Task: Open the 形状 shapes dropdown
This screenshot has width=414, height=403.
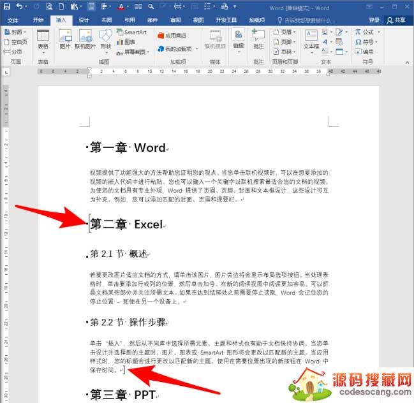Action: point(106,40)
